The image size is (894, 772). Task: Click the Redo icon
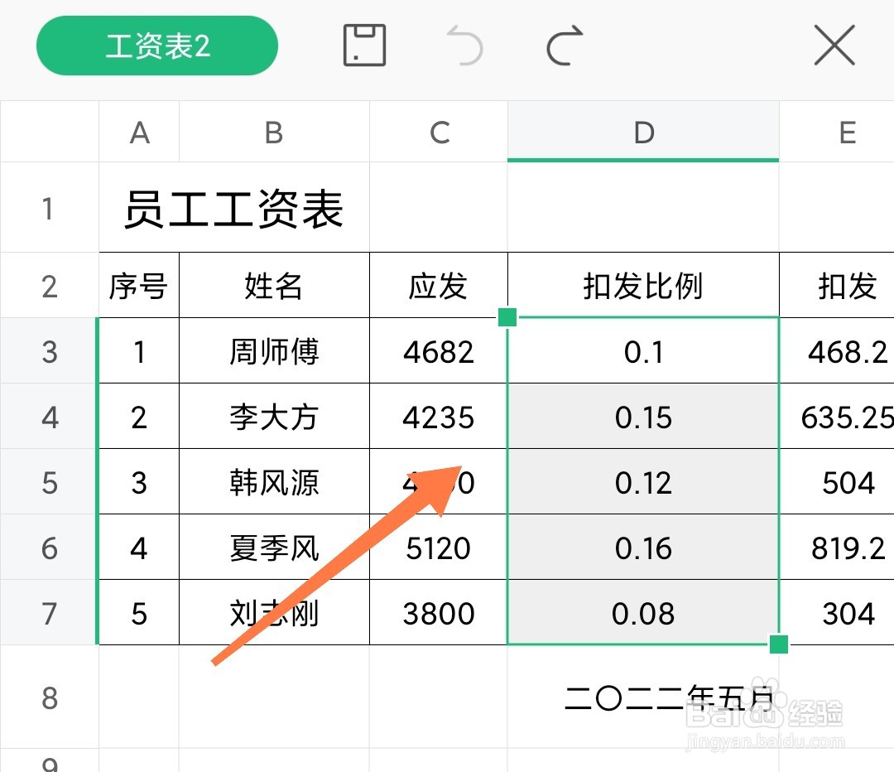point(563,47)
